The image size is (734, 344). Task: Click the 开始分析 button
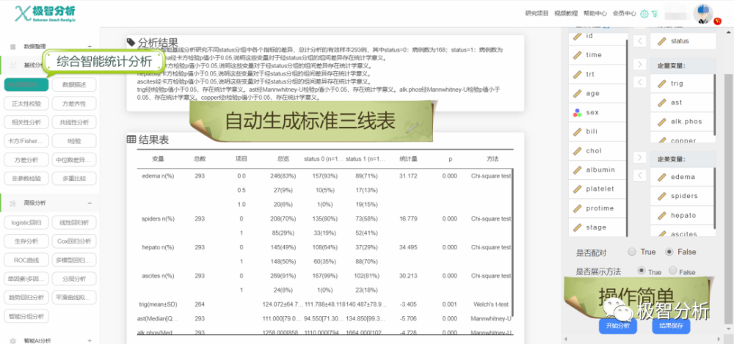(618, 326)
